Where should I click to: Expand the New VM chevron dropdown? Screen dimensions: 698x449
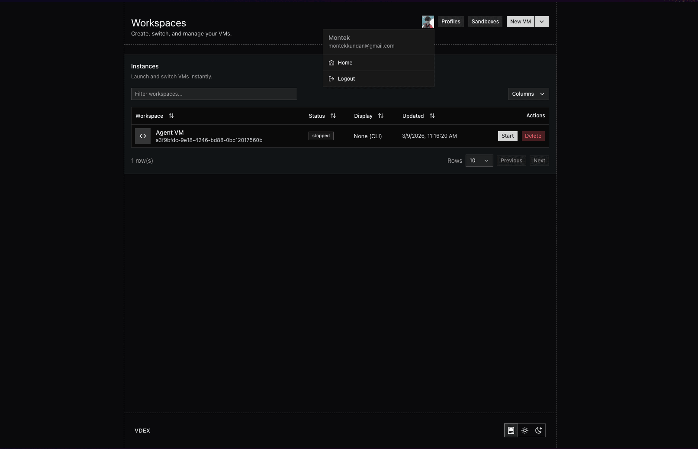tap(542, 22)
